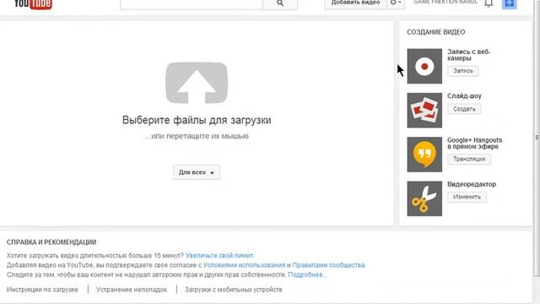Open Устранение неполадок link

point(132,290)
